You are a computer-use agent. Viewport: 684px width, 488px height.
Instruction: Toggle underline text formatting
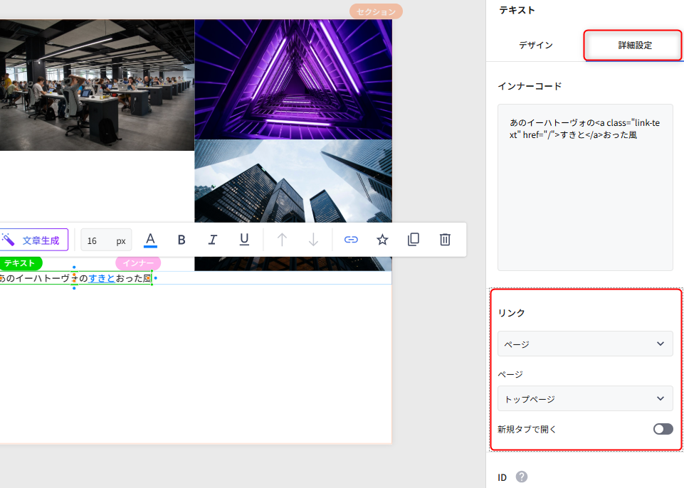(x=244, y=240)
